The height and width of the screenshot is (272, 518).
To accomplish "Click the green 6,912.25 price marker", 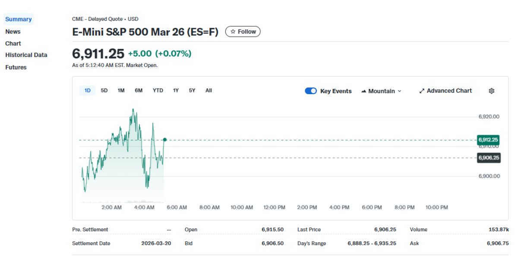I will click(489, 140).
